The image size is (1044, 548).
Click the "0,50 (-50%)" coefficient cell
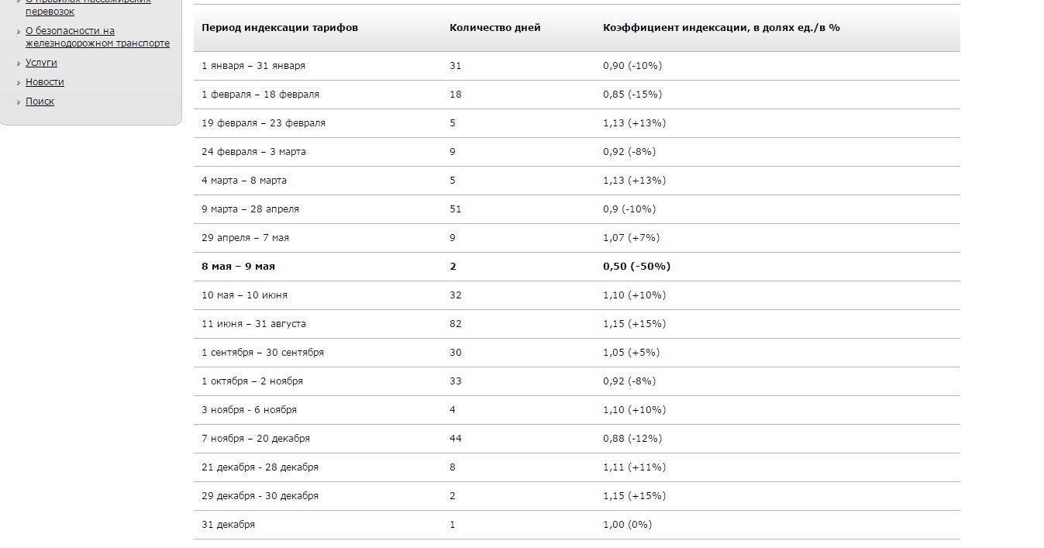point(636,267)
